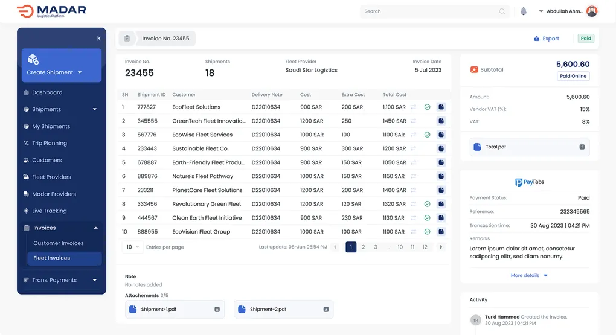Open the notifications bell
616x335 pixels.
pyautogui.click(x=523, y=11)
